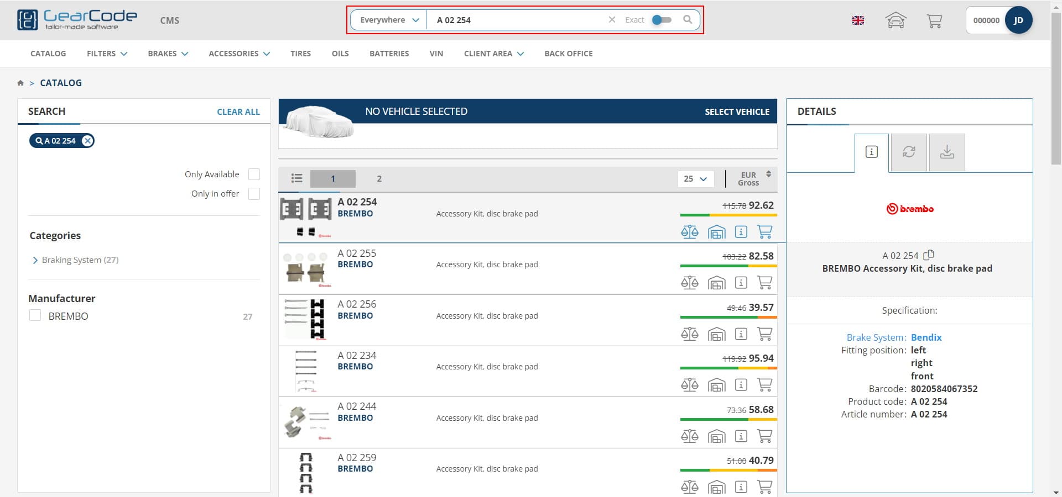Copy article number A 02 254
This screenshot has width=1062, height=497.
tap(929, 255)
